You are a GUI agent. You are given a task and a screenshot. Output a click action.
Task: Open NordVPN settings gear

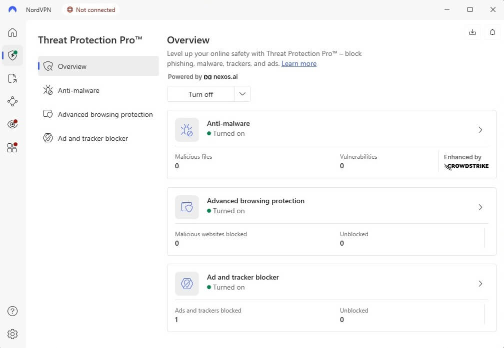(12, 334)
